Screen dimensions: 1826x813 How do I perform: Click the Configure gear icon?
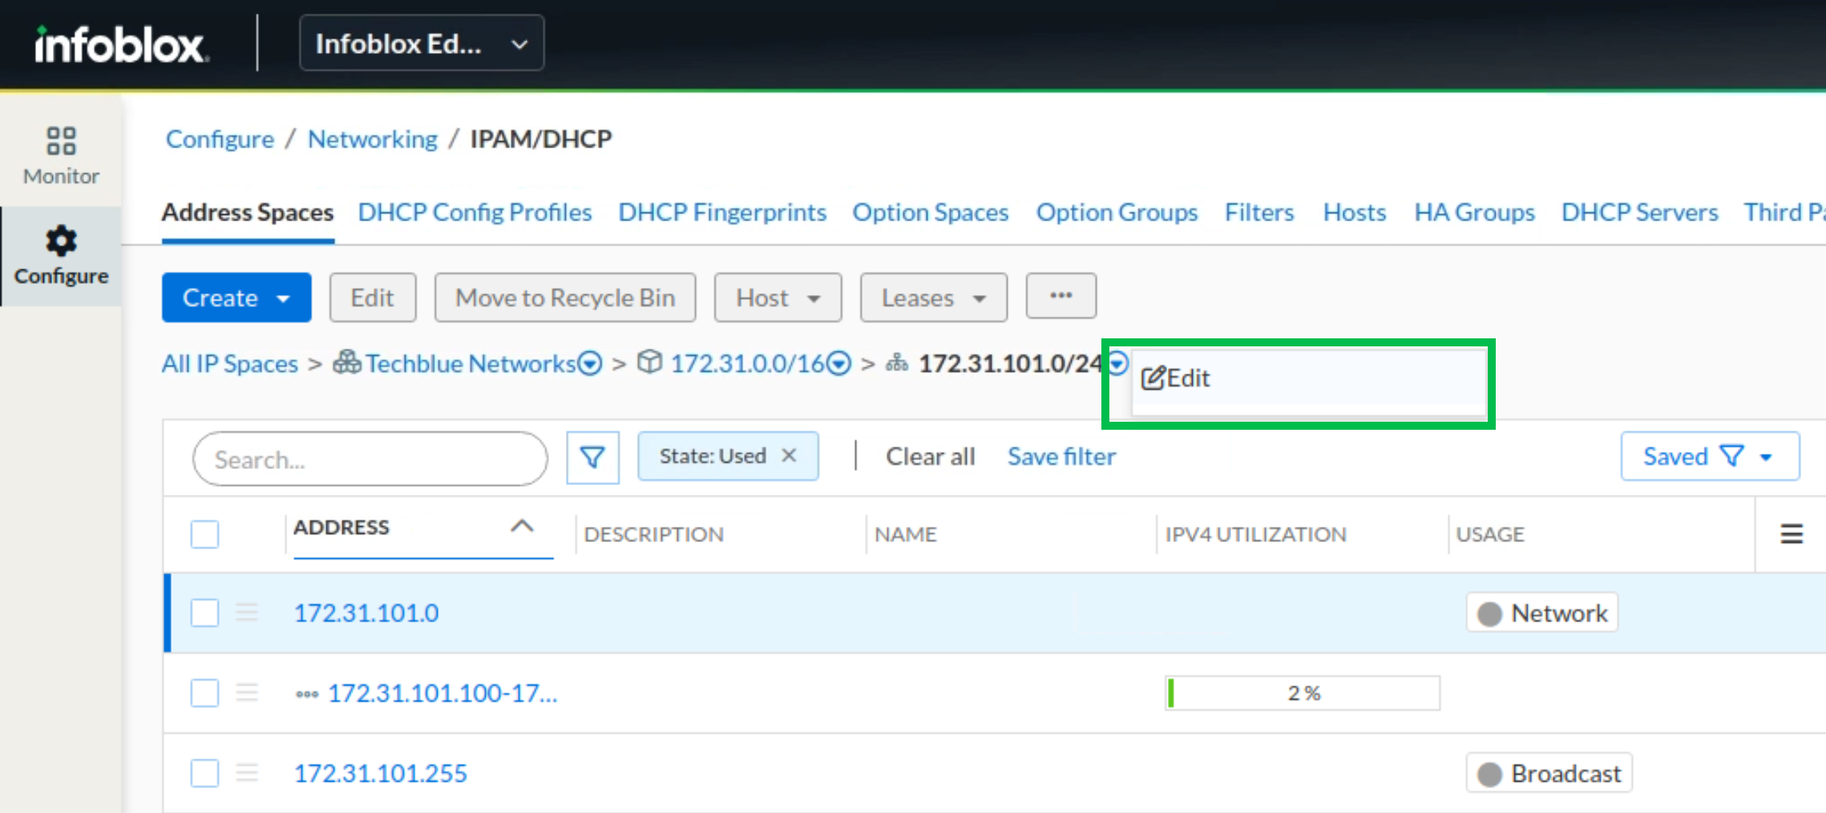(x=61, y=241)
